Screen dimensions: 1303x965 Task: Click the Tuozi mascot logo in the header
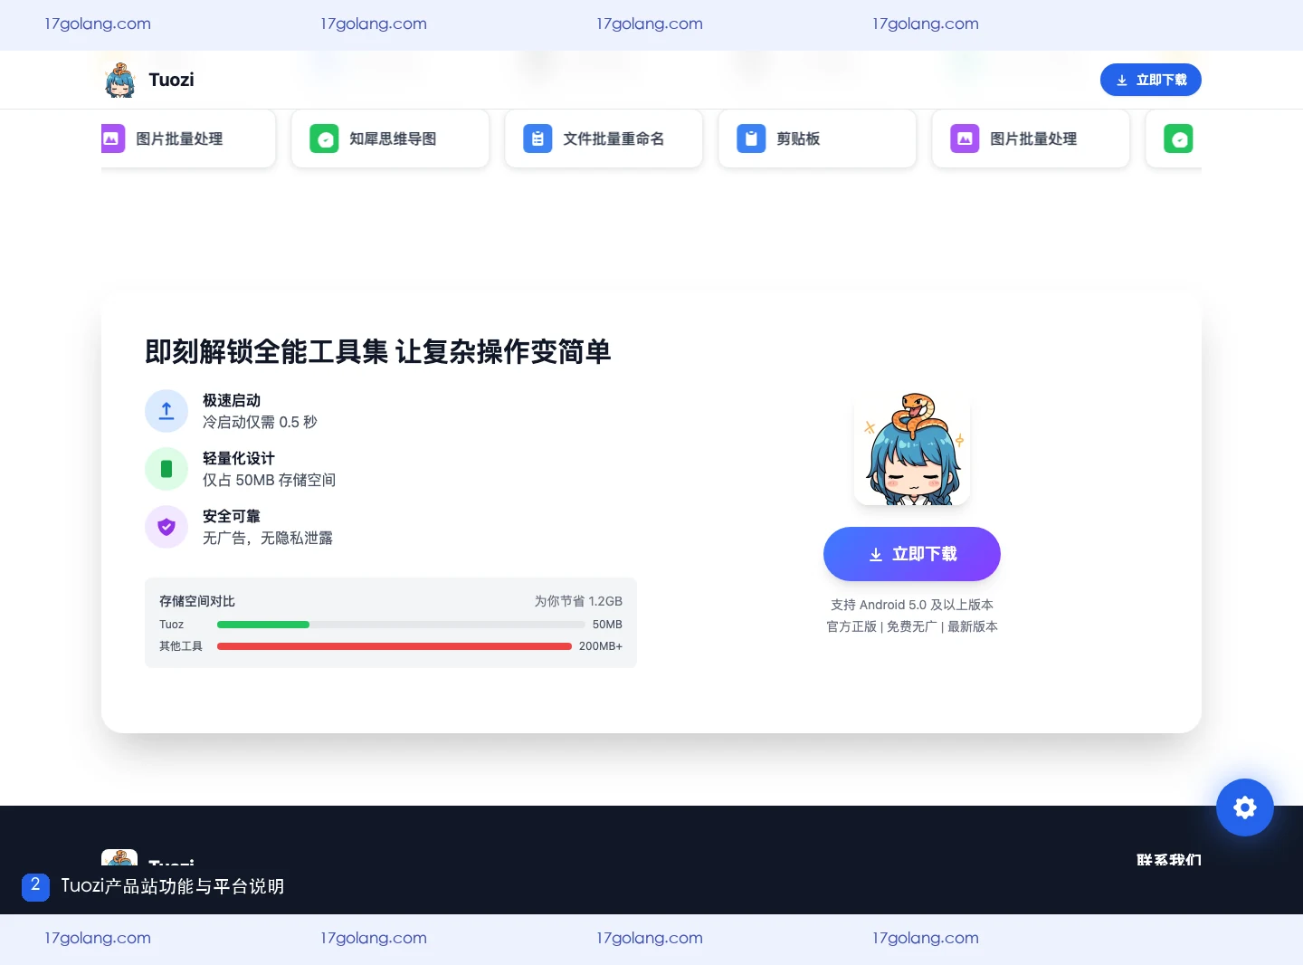pyautogui.click(x=119, y=80)
